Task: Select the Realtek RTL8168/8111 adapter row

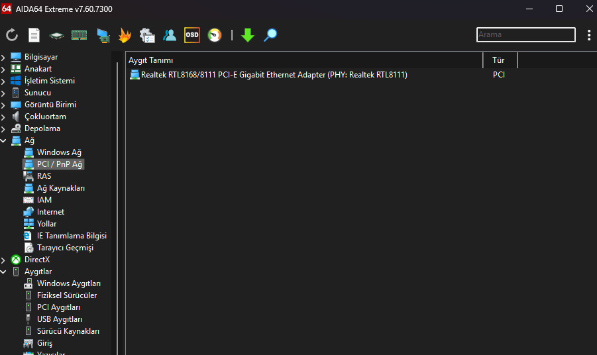Action: (x=268, y=75)
